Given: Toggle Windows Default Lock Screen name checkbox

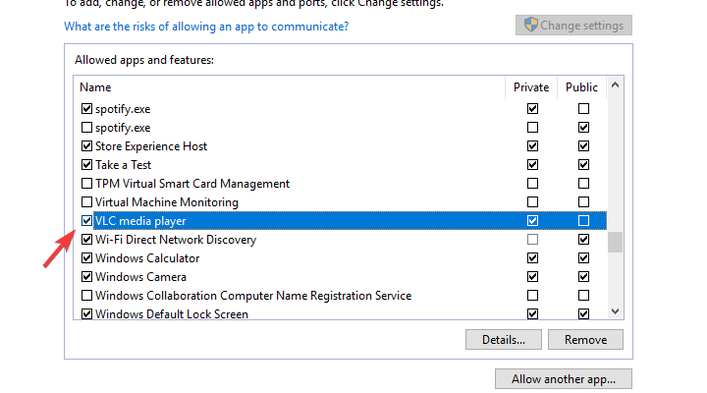Looking at the screenshot, I should click(x=86, y=314).
